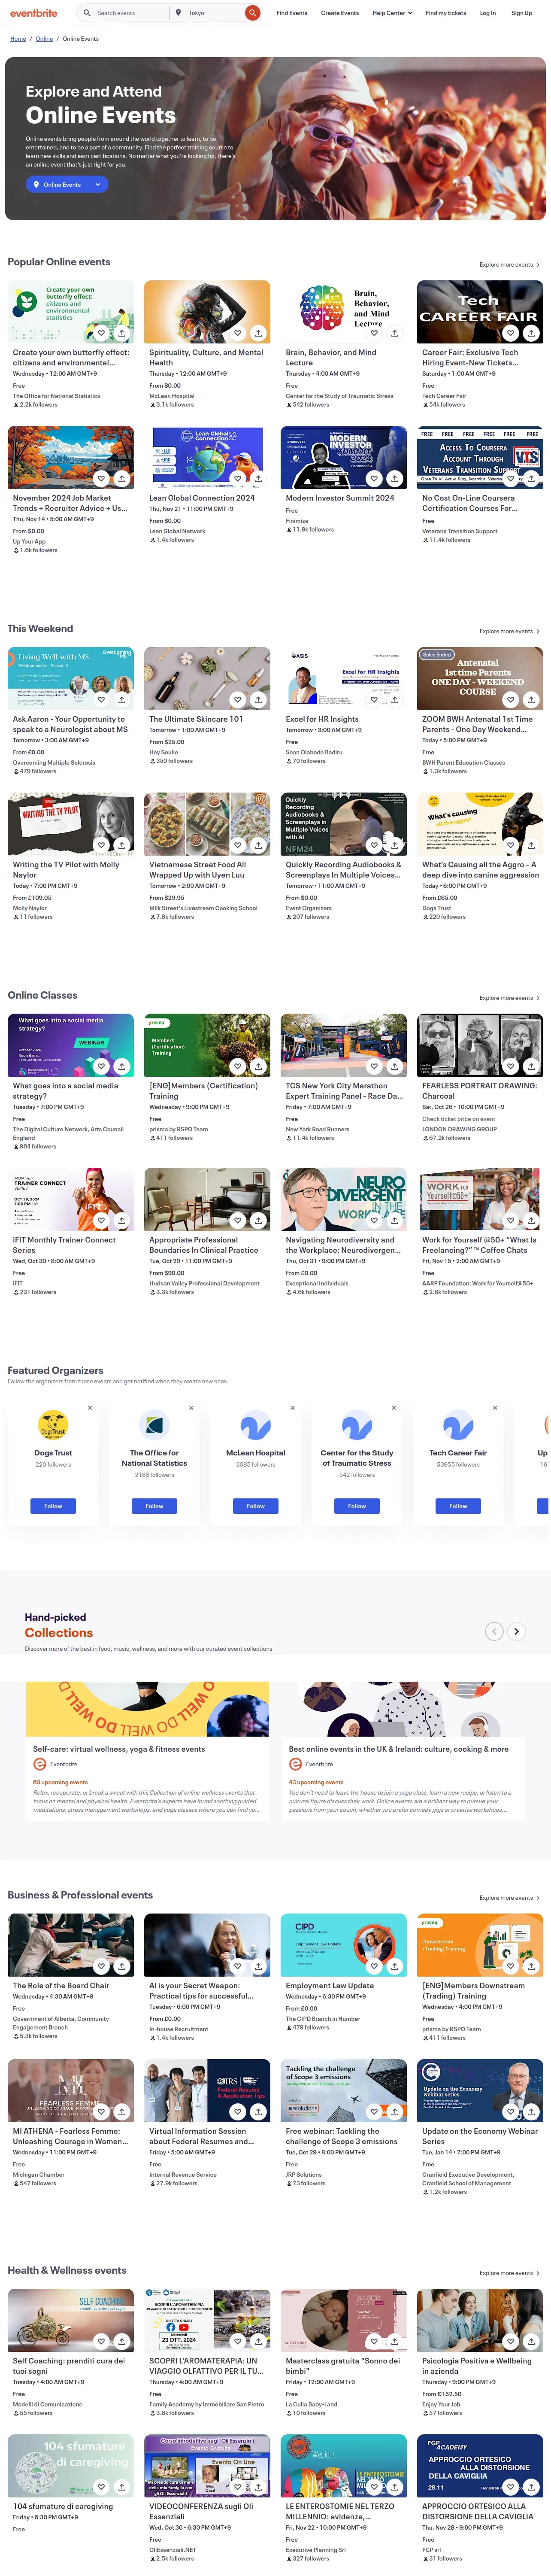Explore more Popular Online events
The height and width of the screenshot is (2576, 551).
pos(509,265)
